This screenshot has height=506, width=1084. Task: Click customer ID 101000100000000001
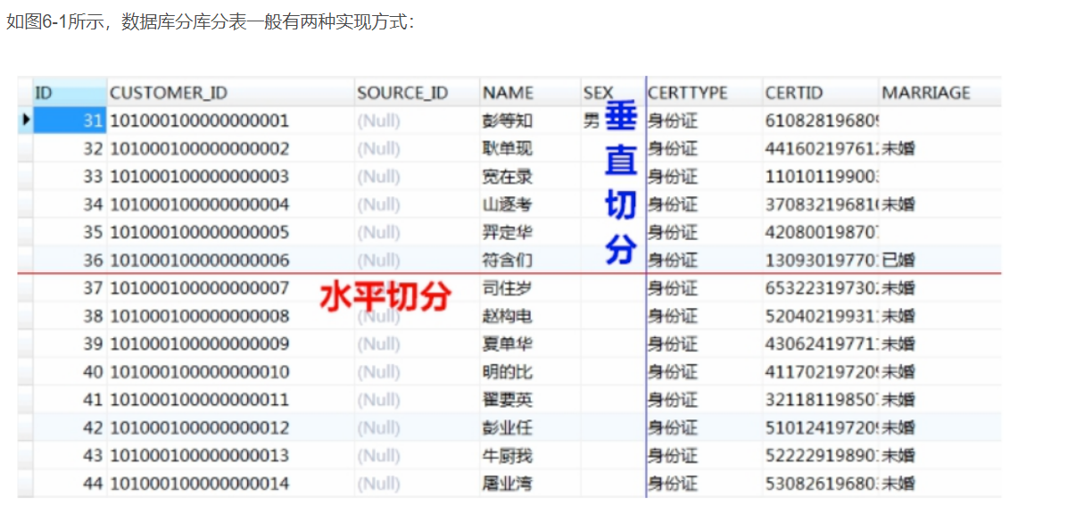[x=199, y=120]
